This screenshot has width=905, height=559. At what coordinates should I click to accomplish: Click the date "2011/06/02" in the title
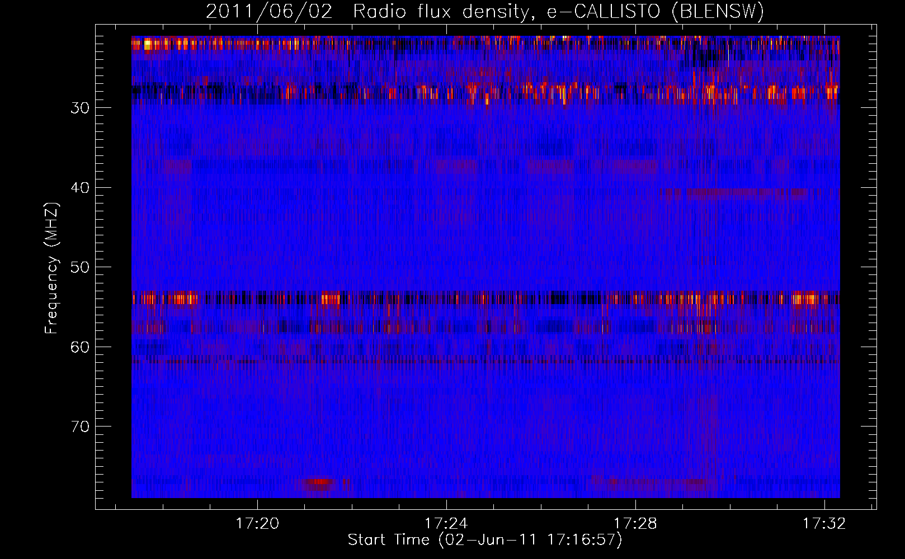269,12
